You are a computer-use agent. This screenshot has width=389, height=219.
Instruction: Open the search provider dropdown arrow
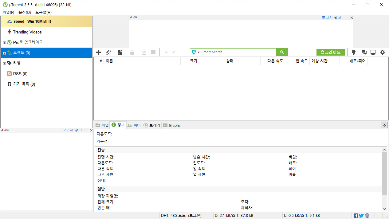pyautogui.click(x=198, y=52)
